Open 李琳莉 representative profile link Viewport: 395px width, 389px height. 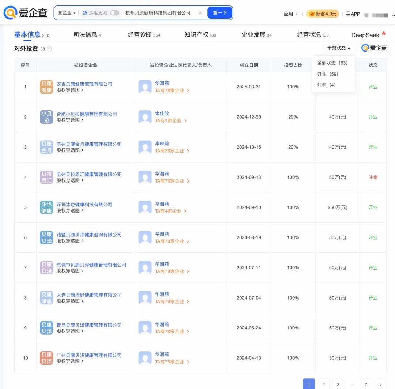coord(162,144)
